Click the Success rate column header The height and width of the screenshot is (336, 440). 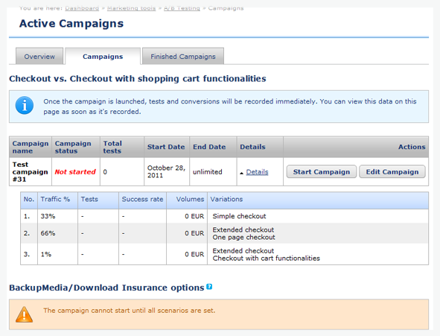click(142, 200)
